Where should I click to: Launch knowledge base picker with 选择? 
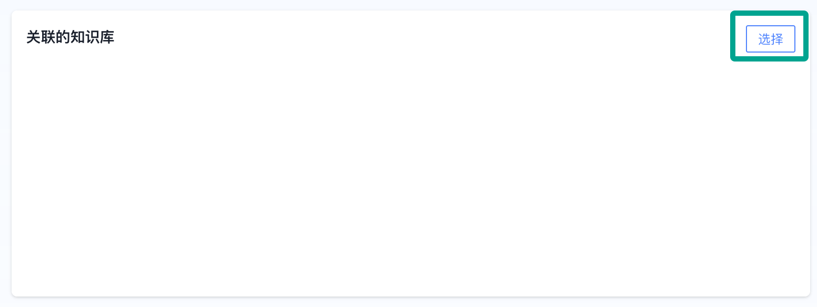[x=770, y=39]
